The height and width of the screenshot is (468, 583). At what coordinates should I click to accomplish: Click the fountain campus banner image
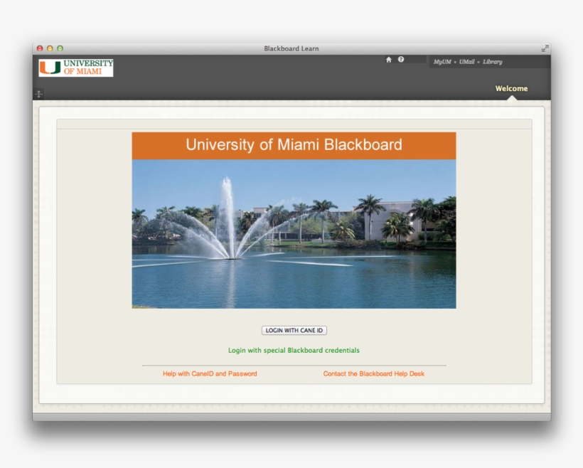pos(294,234)
